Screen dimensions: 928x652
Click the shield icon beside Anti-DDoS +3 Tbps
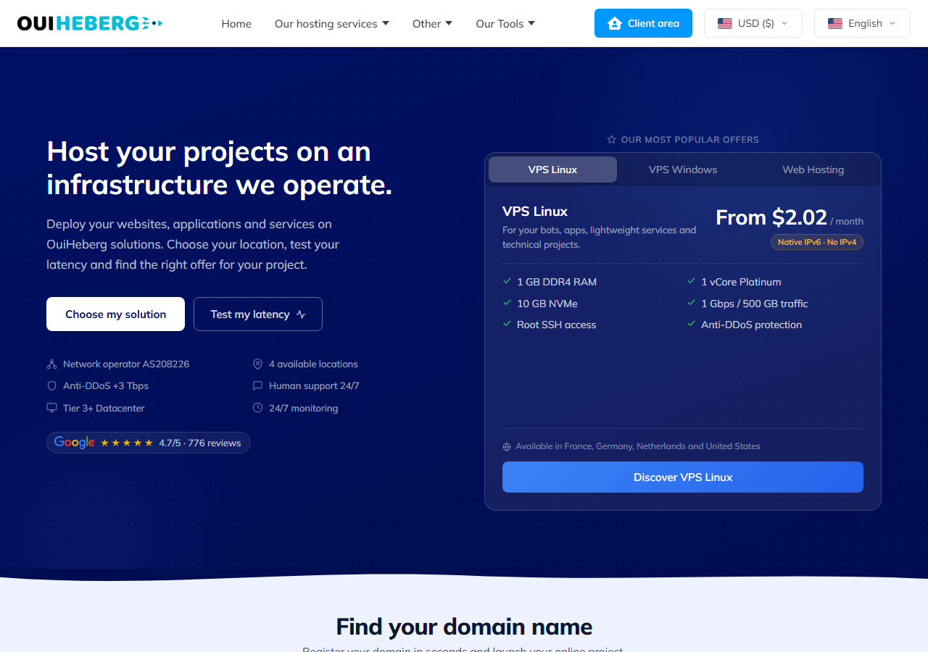pyautogui.click(x=51, y=386)
